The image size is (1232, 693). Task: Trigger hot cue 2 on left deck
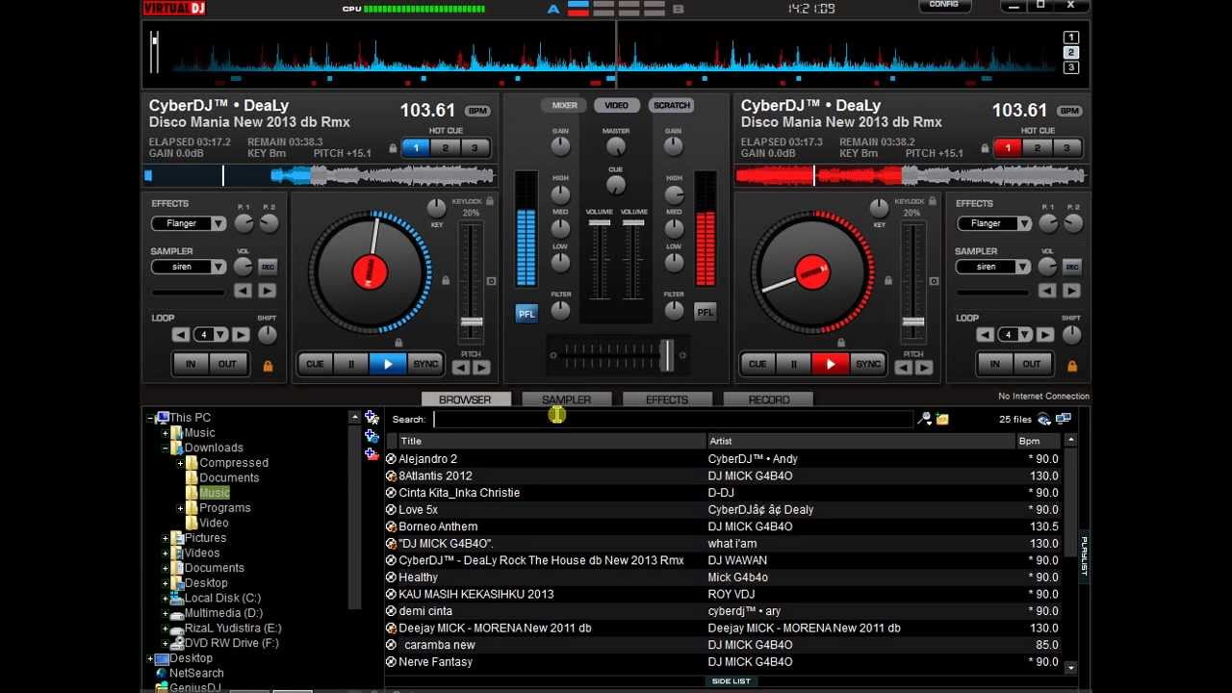click(446, 148)
